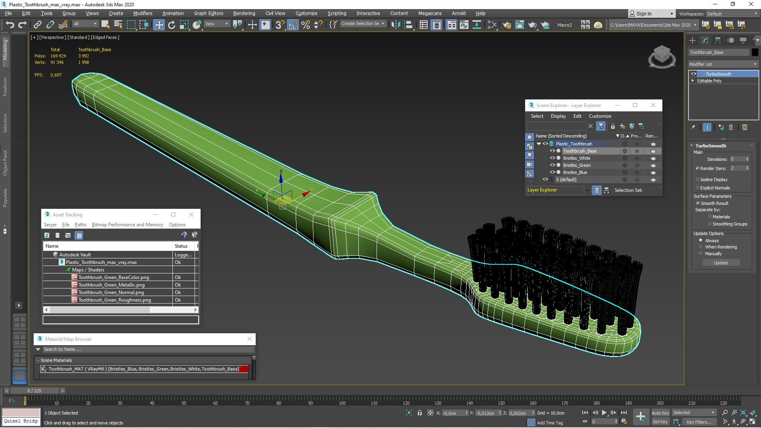Collapse the TurboSmooth rollout
This screenshot has width=761, height=428.
692,146
